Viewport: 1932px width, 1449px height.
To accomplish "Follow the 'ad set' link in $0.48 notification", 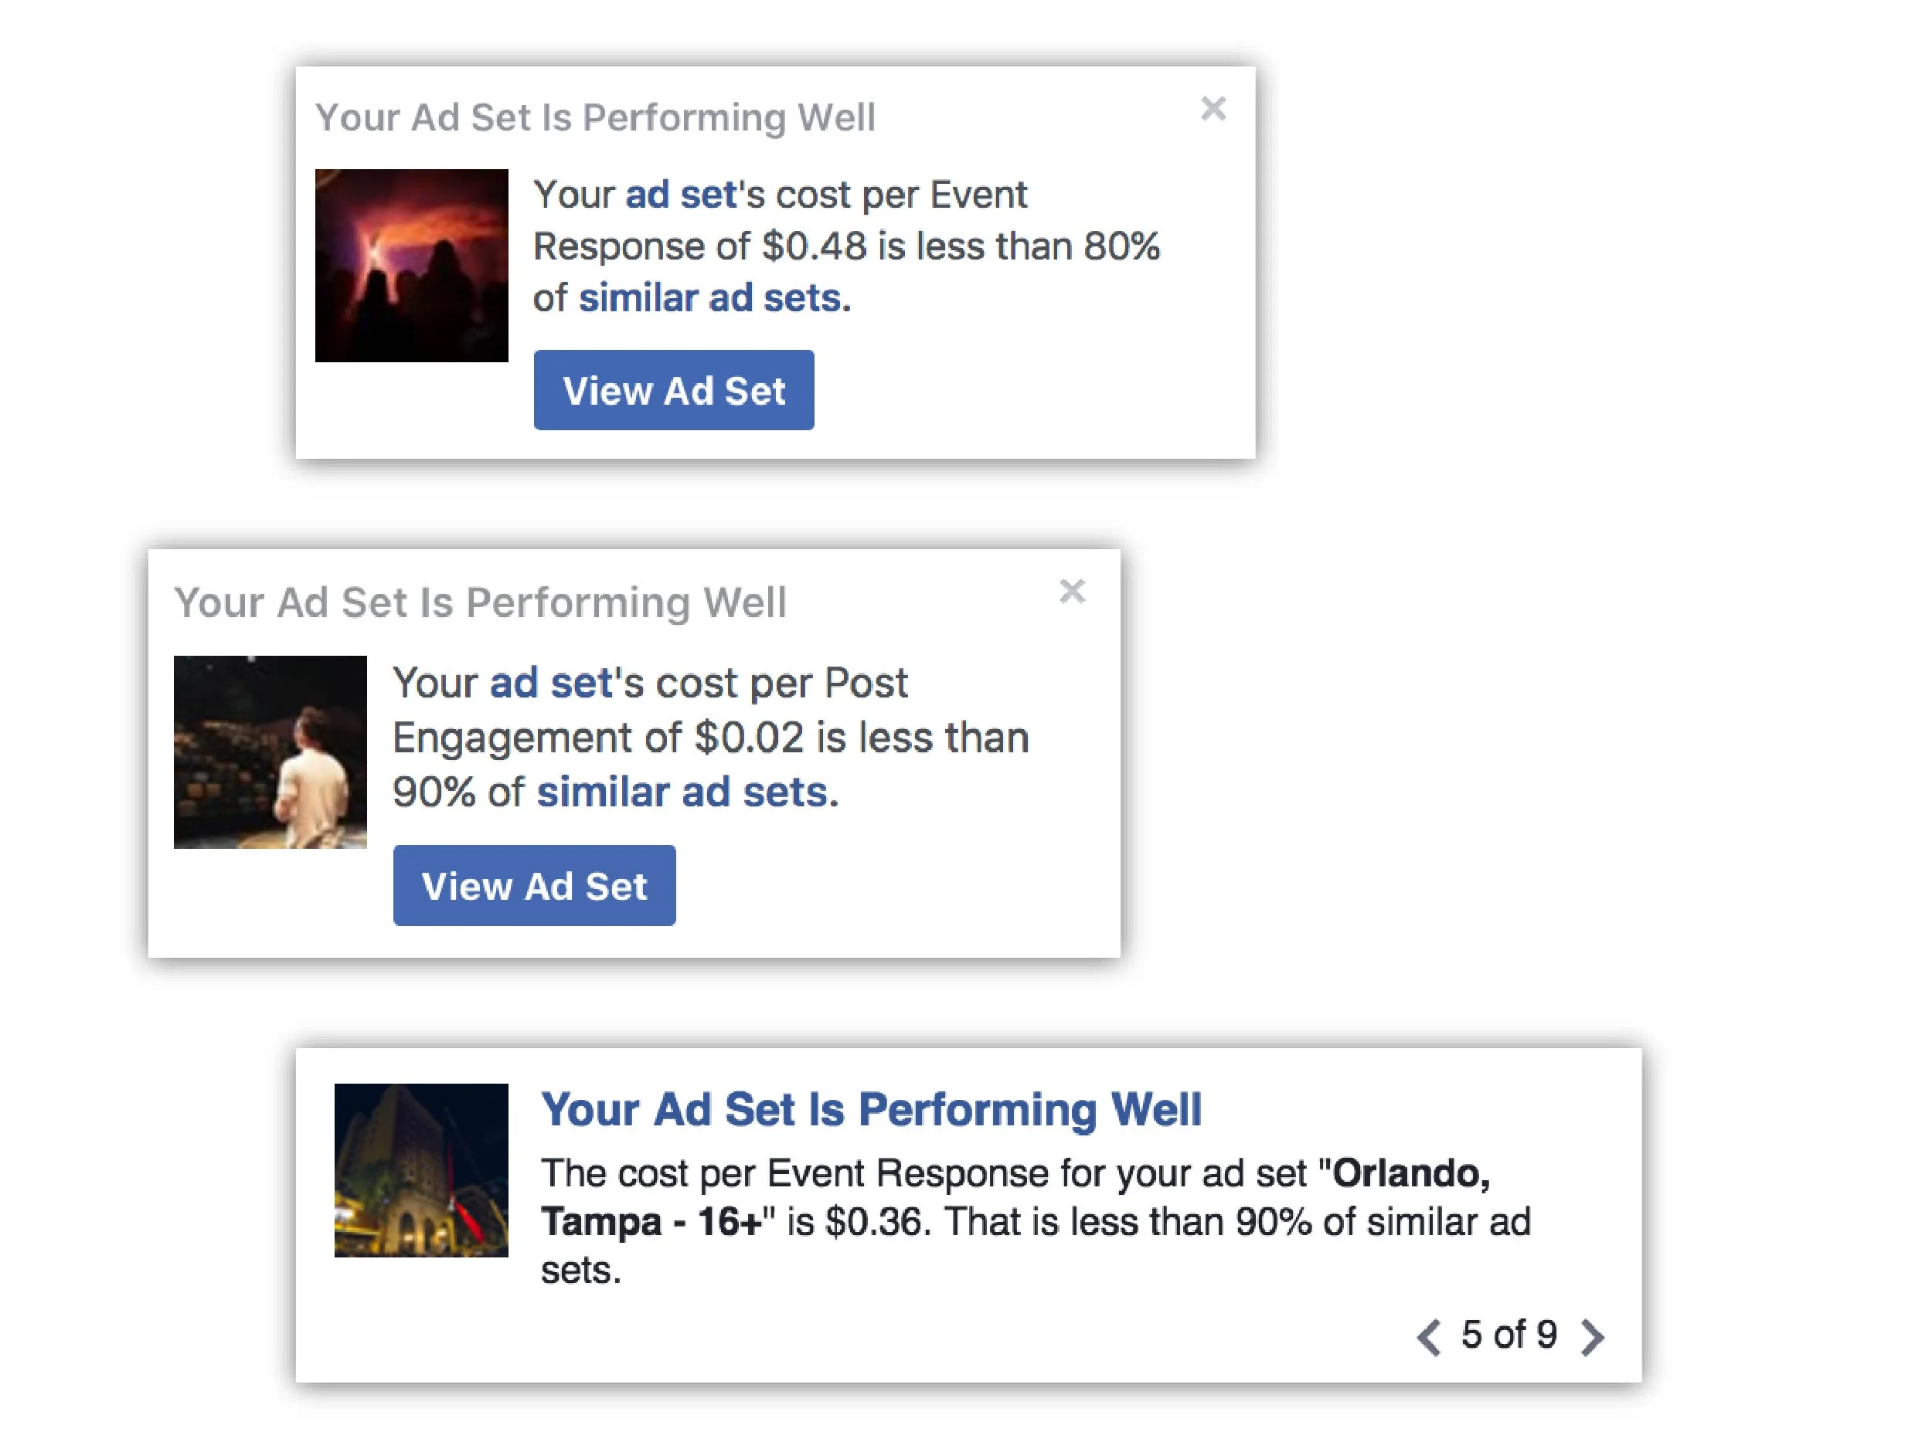I will coord(682,195).
